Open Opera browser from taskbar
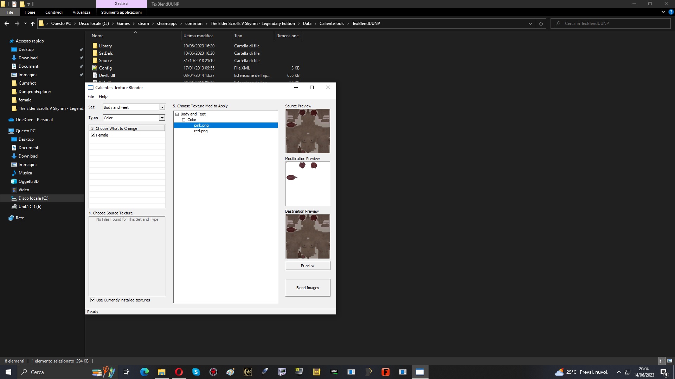Image resolution: width=675 pixels, height=379 pixels. pos(179,372)
